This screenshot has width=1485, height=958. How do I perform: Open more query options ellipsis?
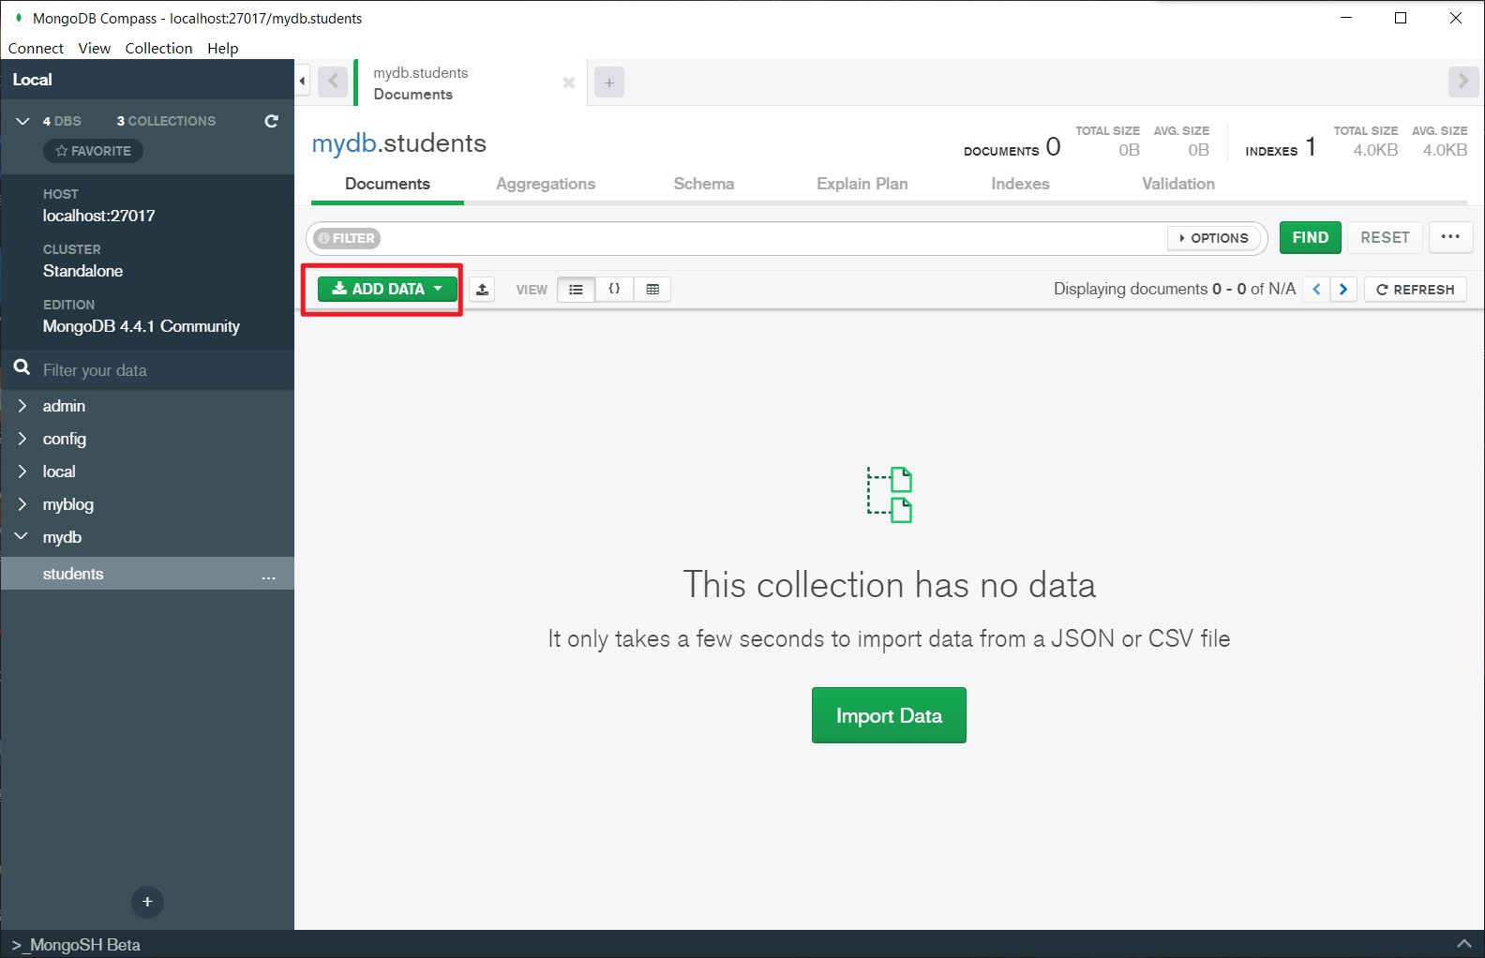click(1450, 237)
